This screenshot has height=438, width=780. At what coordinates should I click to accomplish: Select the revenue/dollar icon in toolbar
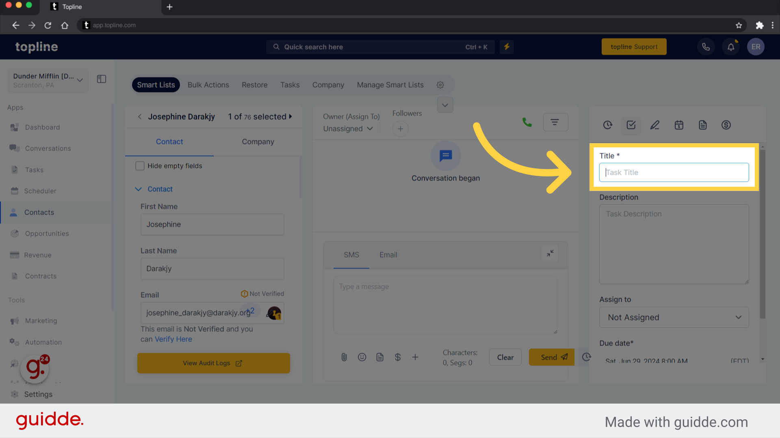point(726,125)
